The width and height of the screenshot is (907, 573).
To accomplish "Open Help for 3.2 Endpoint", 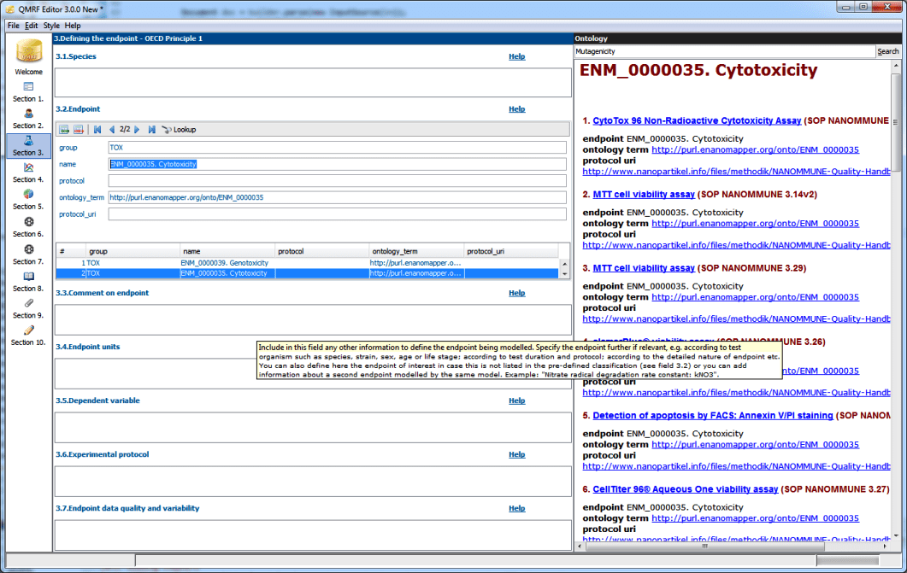I will (516, 109).
